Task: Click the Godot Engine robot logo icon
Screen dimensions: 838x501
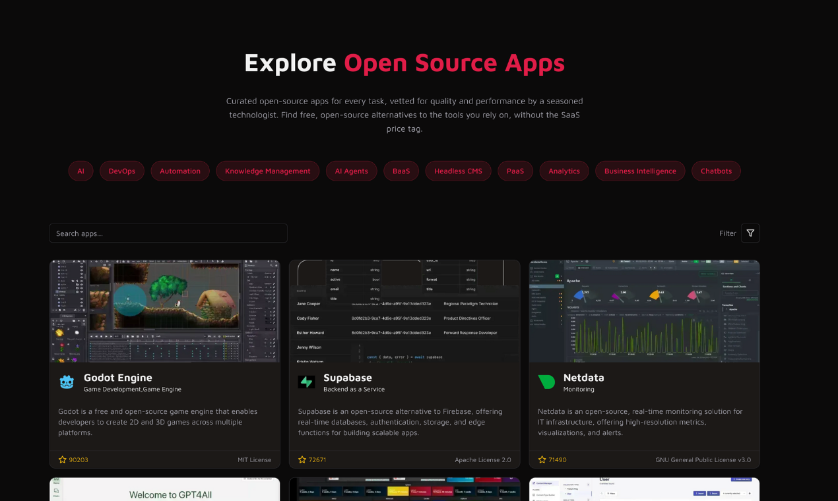Action: (67, 382)
